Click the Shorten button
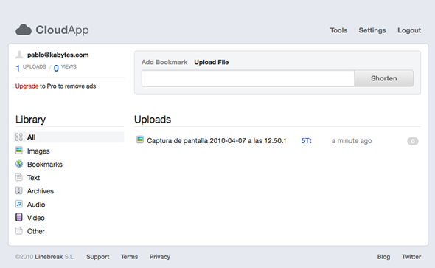 (x=383, y=78)
